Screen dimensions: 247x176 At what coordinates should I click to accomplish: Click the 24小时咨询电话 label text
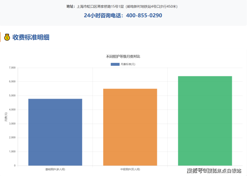pos(103,15)
